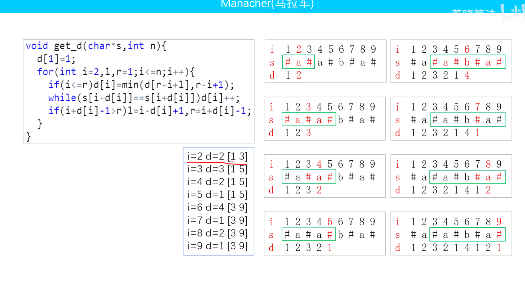Click the d row reading only "1 2"
Image resolution: width=525 pixels, height=299 pixels.
(x=293, y=75)
